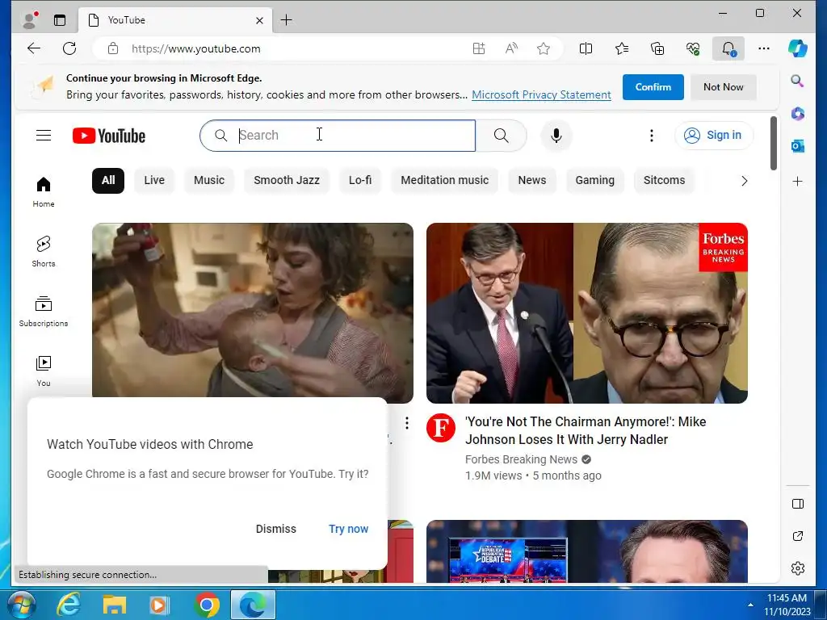Open Edge sidebar search
827x620 pixels.
click(797, 81)
